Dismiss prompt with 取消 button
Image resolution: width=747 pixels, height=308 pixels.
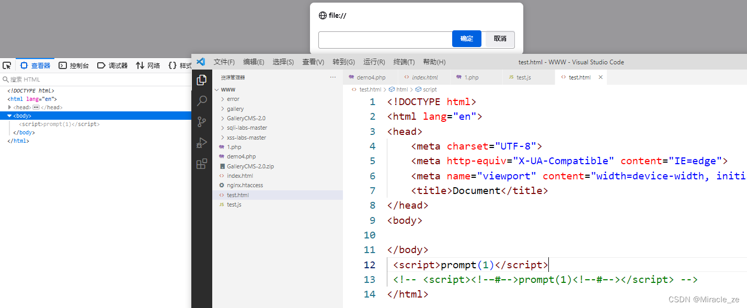tap(500, 39)
